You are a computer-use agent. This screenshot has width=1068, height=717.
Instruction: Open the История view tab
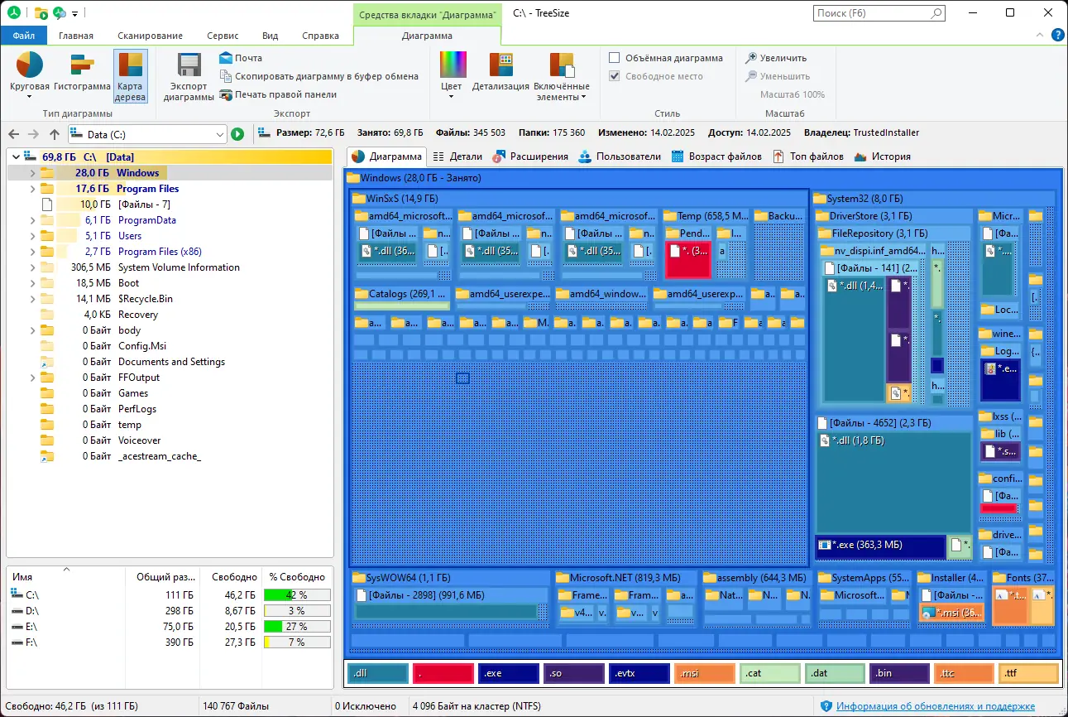click(x=882, y=156)
